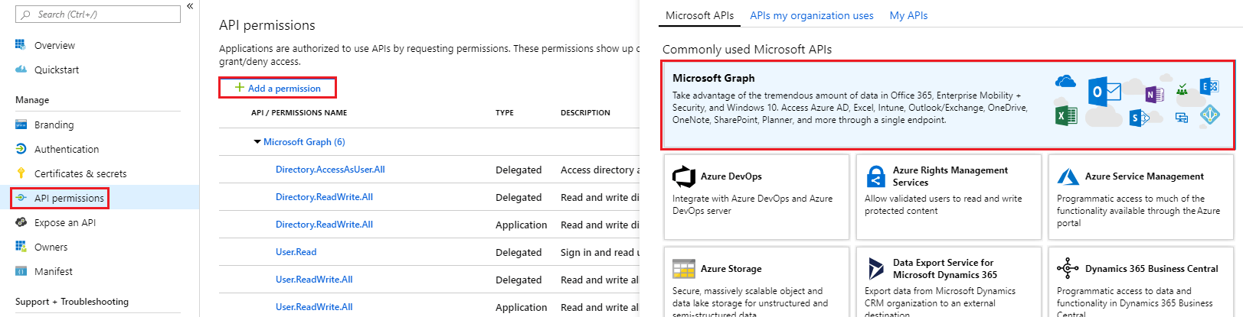Switch to APIs my organization uses tab
This screenshot has width=1243, height=317.
pyautogui.click(x=811, y=15)
